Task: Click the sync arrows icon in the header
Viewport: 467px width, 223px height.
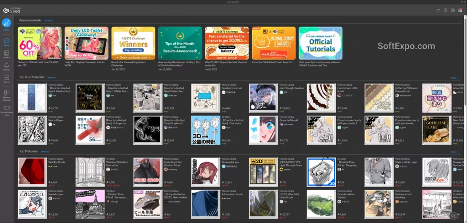Action: 438,10
